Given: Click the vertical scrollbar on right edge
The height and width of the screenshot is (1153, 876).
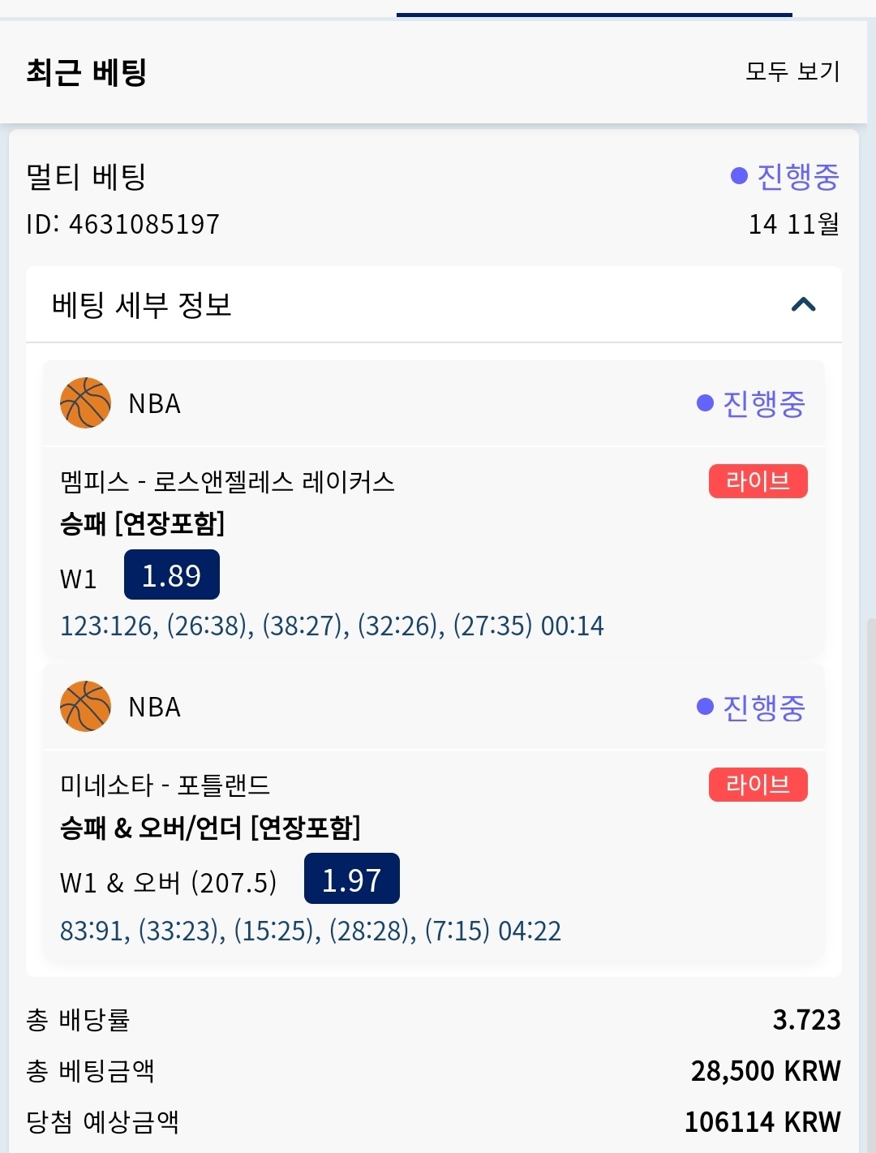Looking at the screenshot, I should pyautogui.click(x=871, y=811).
